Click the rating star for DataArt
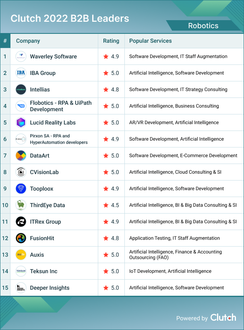Viewport: 244px width, 330px height. tap(106, 156)
